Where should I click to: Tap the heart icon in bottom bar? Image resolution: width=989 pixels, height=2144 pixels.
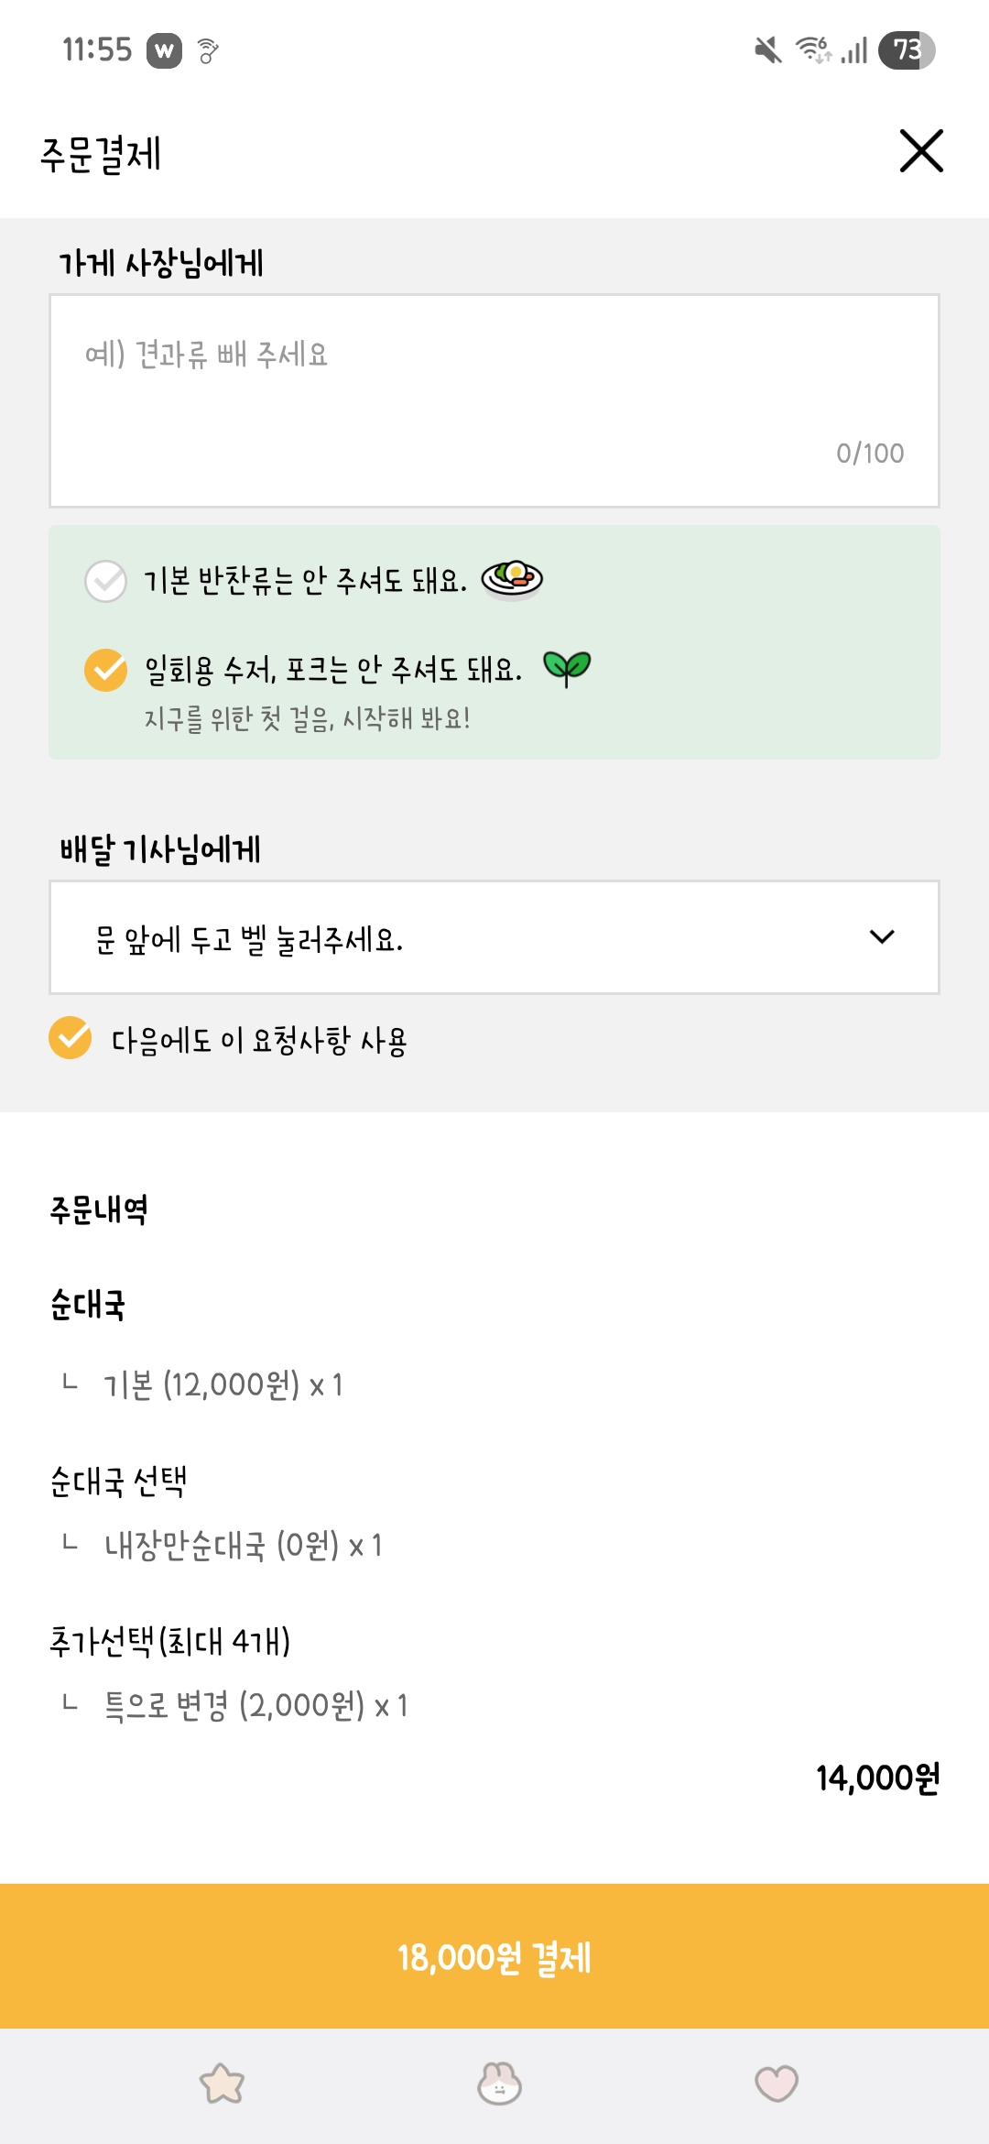tap(777, 2084)
